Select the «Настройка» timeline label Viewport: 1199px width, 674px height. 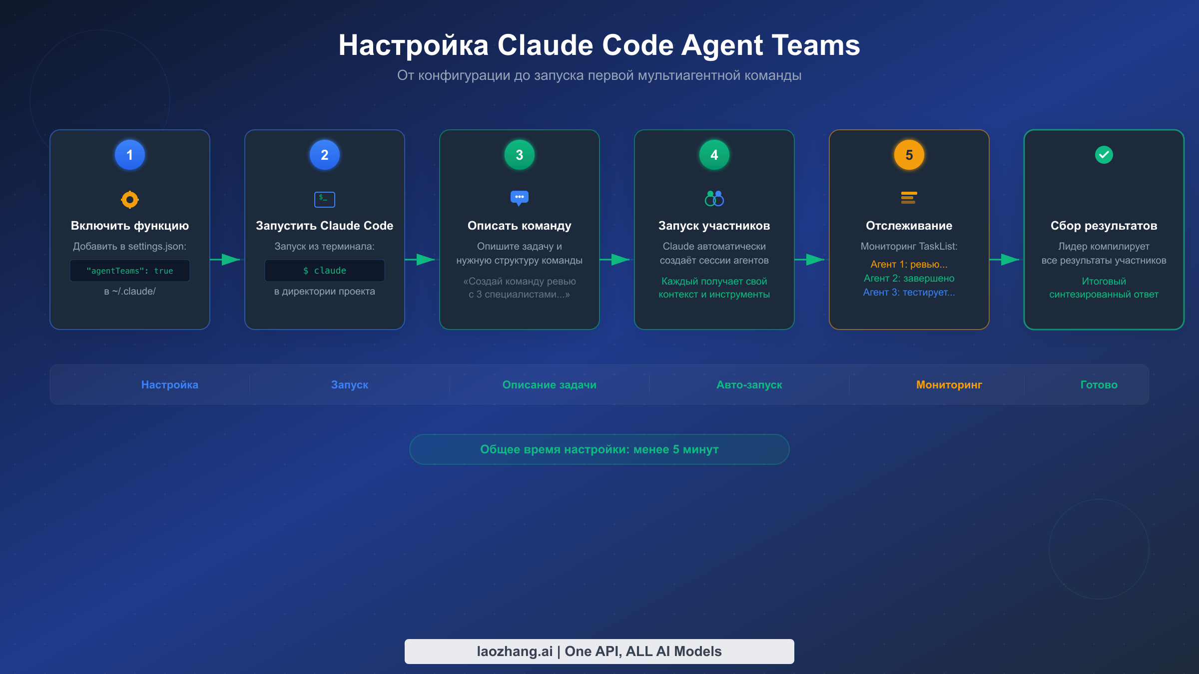click(169, 384)
